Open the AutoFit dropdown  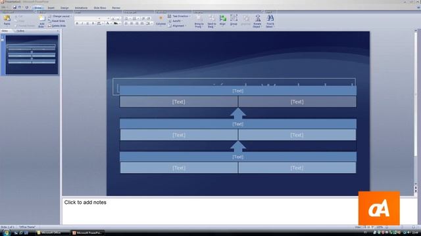coord(175,21)
